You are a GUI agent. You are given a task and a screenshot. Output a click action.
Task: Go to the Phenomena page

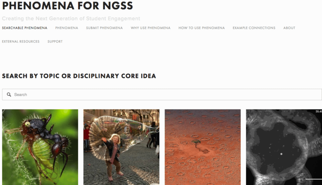click(66, 28)
